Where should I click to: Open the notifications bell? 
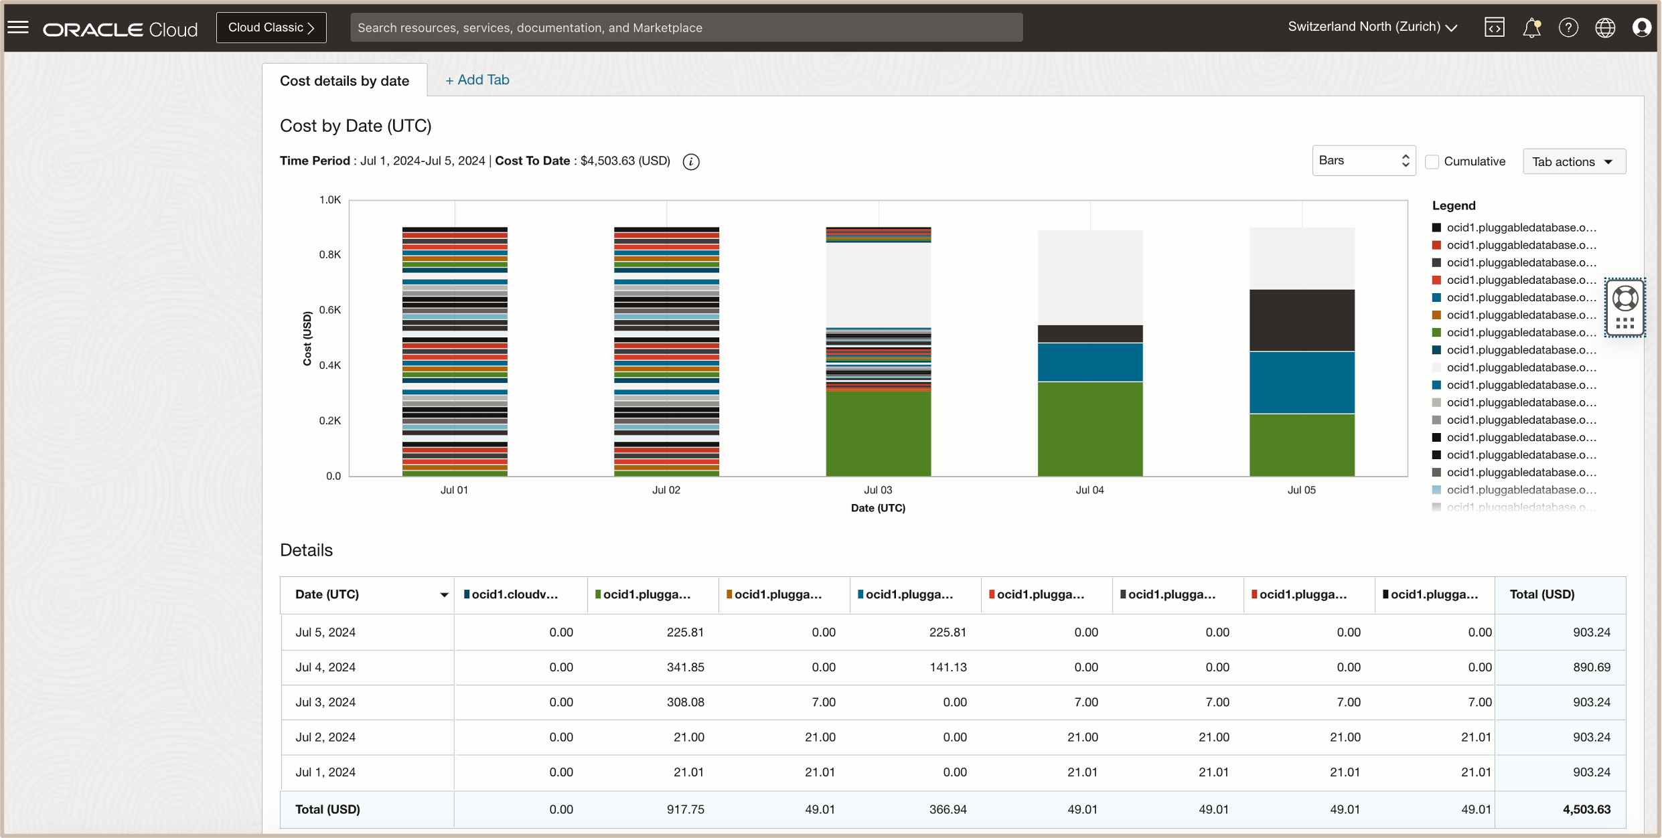[1531, 27]
